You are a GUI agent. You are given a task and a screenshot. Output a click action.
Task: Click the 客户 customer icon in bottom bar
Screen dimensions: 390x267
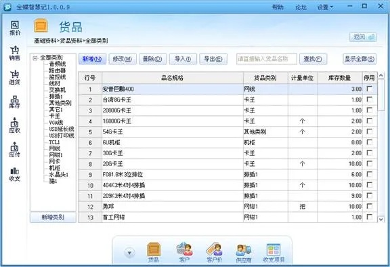click(184, 252)
